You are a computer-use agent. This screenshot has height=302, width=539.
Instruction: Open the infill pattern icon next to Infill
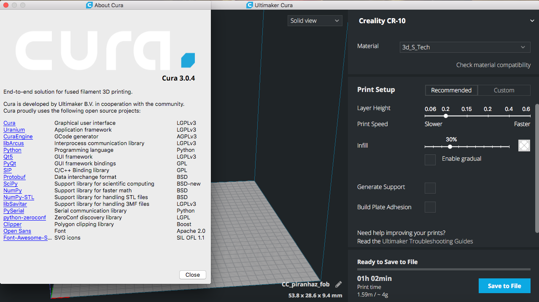pyautogui.click(x=524, y=145)
